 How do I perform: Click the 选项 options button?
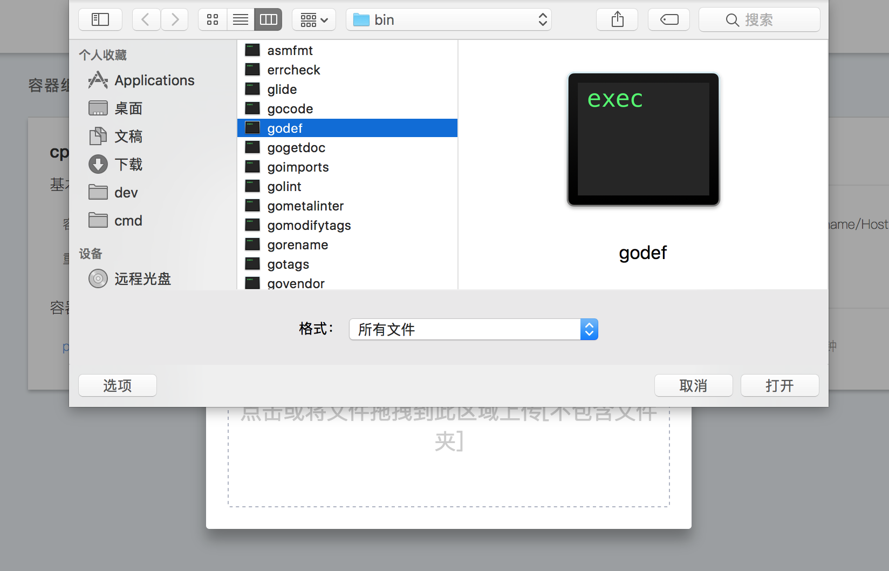pyautogui.click(x=118, y=385)
